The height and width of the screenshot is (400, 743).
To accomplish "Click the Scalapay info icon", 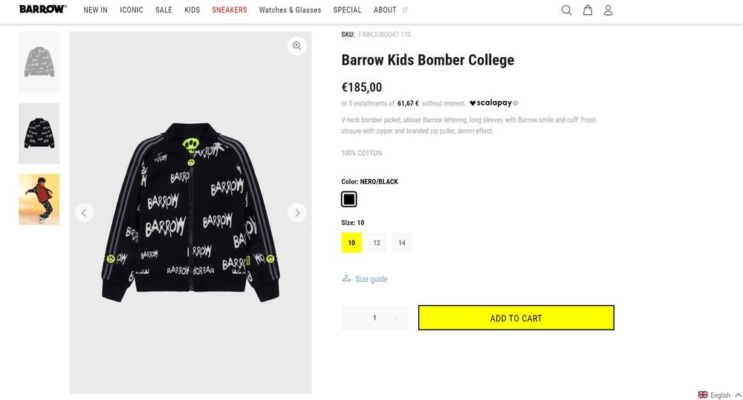I will pos(516,103).
